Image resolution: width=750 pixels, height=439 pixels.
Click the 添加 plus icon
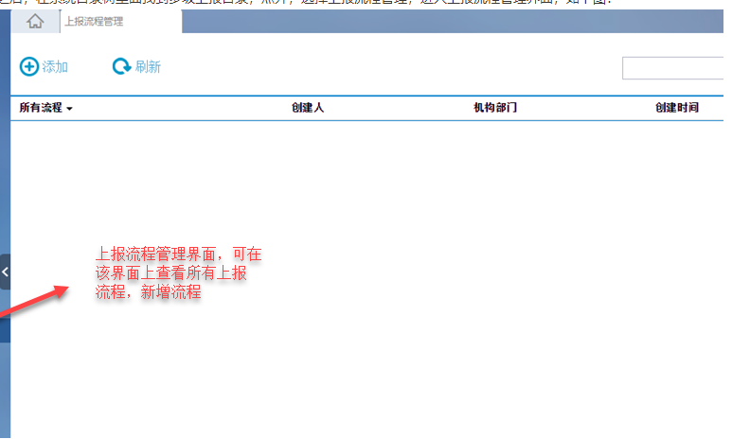(29, 67)
